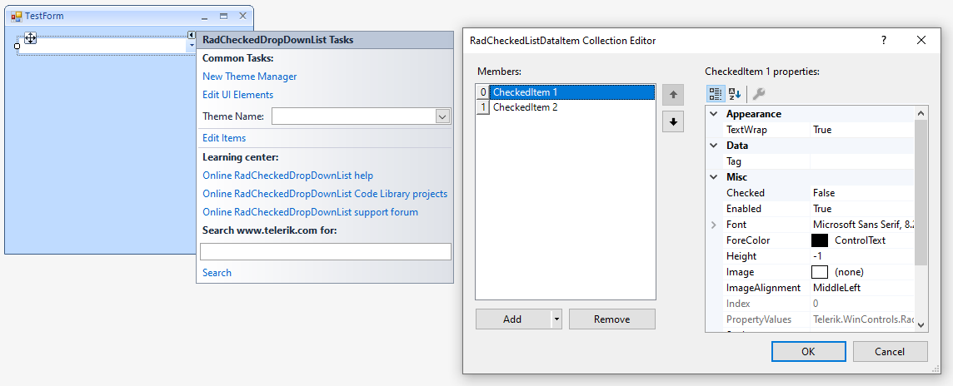Viewport: 953px width, 386px height.
Task: Open the Code Library projects link
Action: pos(325,194)
